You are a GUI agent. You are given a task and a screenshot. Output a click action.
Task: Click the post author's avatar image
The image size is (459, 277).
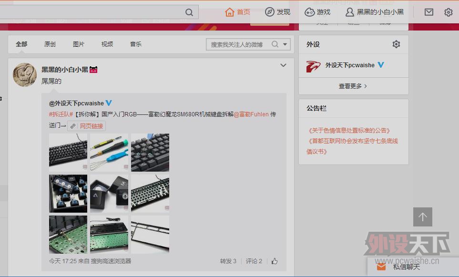pyautogui.click(x=25, y=75)
